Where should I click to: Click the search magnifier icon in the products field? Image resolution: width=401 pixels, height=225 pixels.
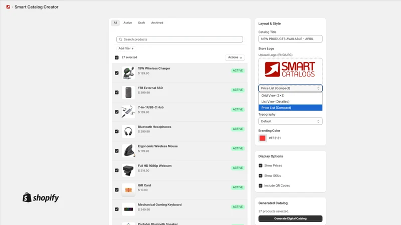120,39
